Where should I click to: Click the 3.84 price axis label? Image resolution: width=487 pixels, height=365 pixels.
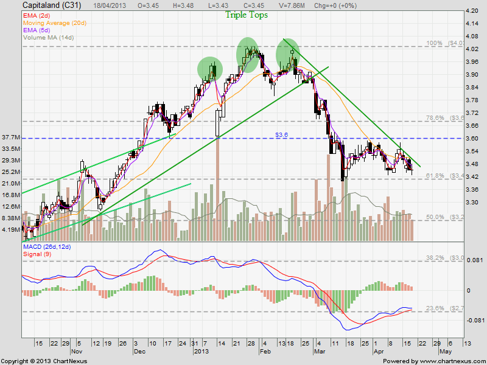tap(472, 87)
